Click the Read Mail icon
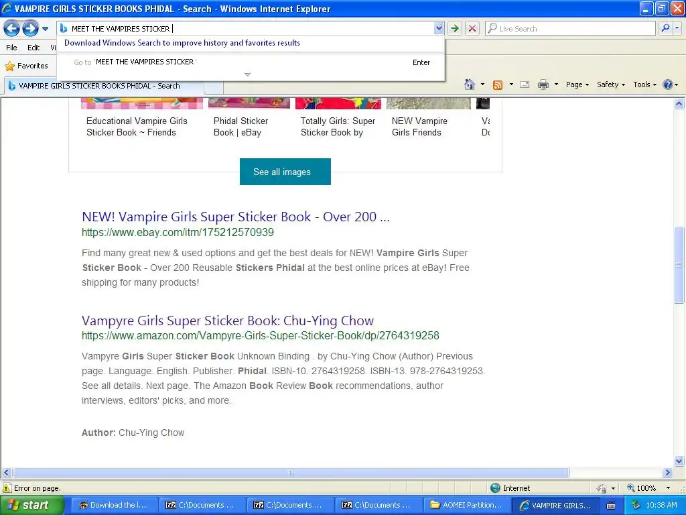The width and height of the screenshot is (686, 515). click(525, 85)
